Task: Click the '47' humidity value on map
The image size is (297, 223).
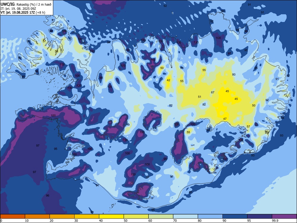Action: click(225, 119)
